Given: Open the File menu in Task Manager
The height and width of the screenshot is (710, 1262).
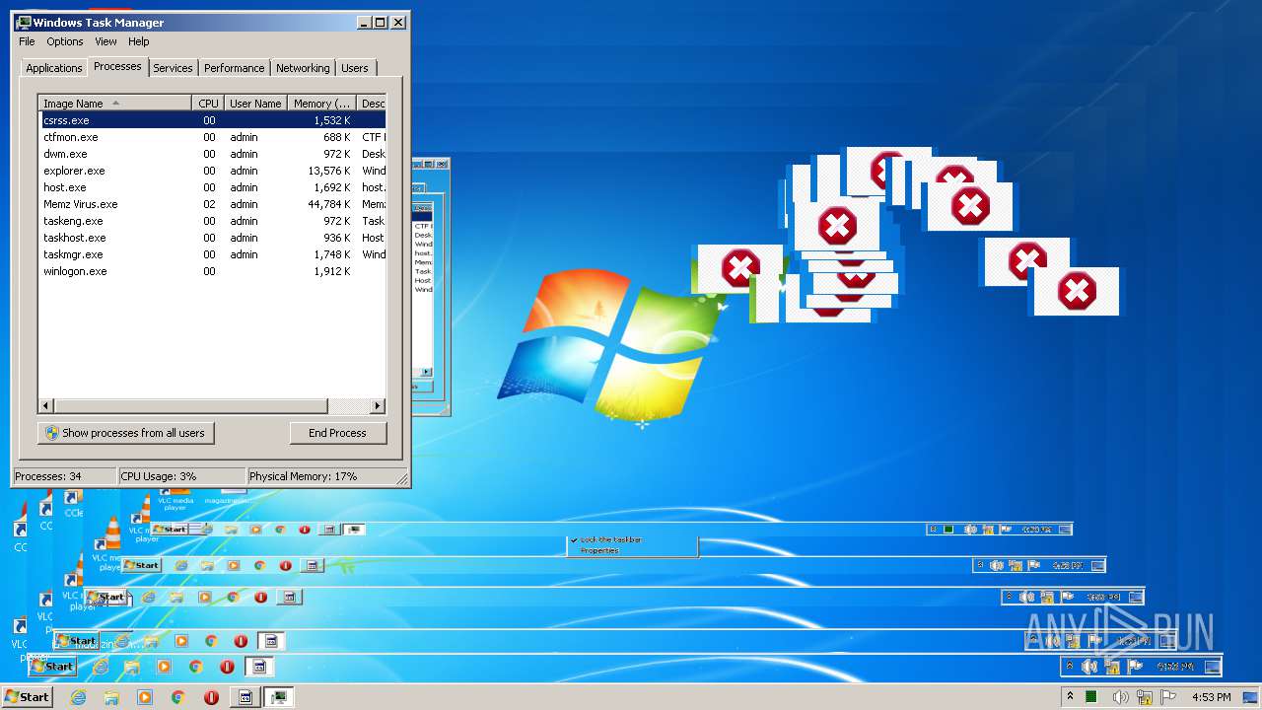Looking at the screenshot, I should (x=27, y=41).
